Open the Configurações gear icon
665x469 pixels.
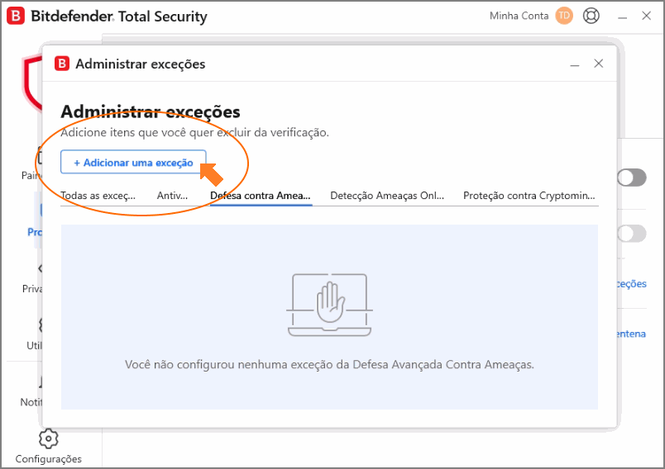(48, 439)
